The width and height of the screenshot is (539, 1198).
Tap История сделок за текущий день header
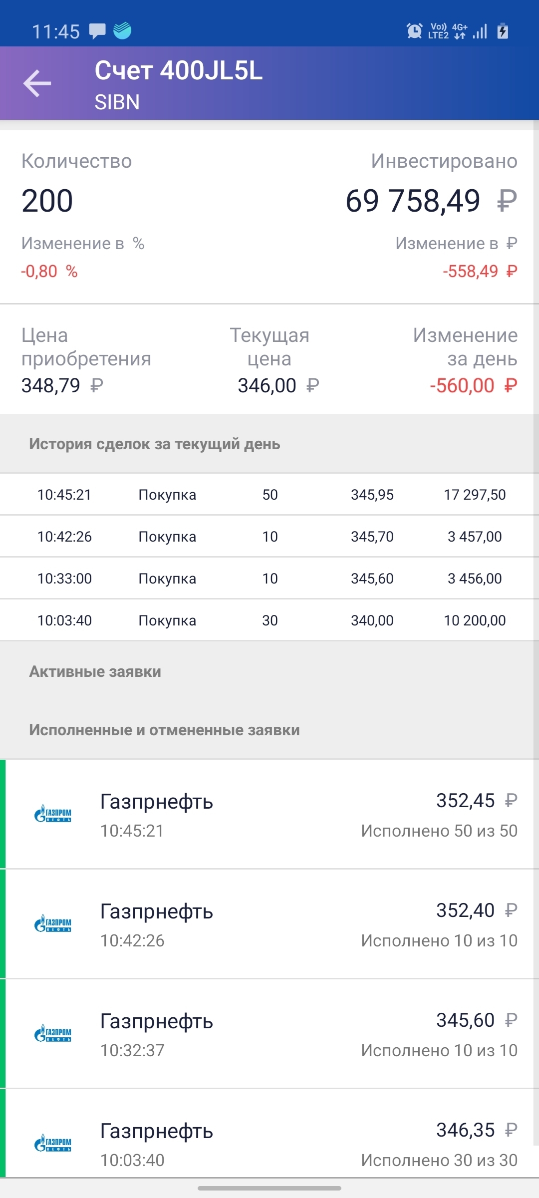point(155,444)
